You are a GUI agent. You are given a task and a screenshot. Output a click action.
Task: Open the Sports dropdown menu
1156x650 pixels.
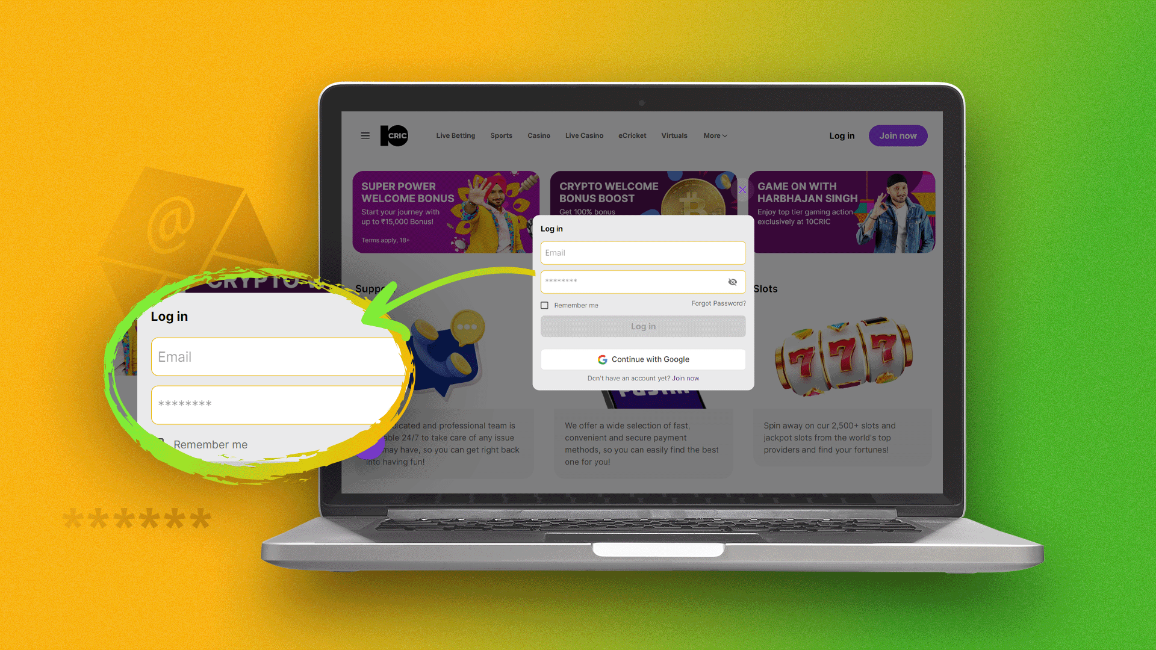[x=501, y=135]
